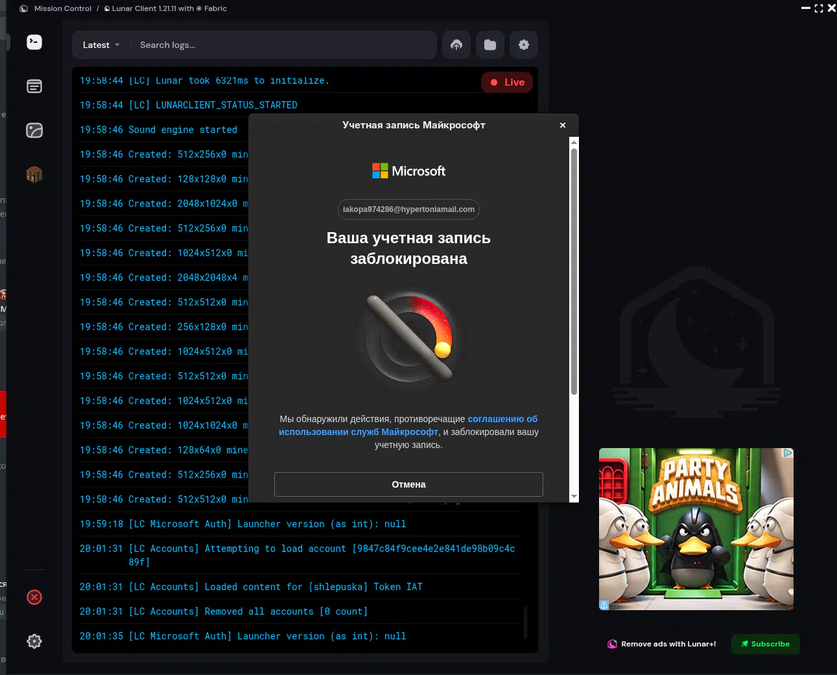This screenshot has height=675, width=837.
Task: Click the log panel scrollbar thumb
Action: (x=525, y=622)
